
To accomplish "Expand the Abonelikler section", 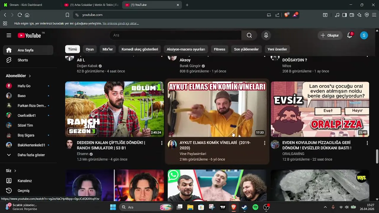I will 18,76.
